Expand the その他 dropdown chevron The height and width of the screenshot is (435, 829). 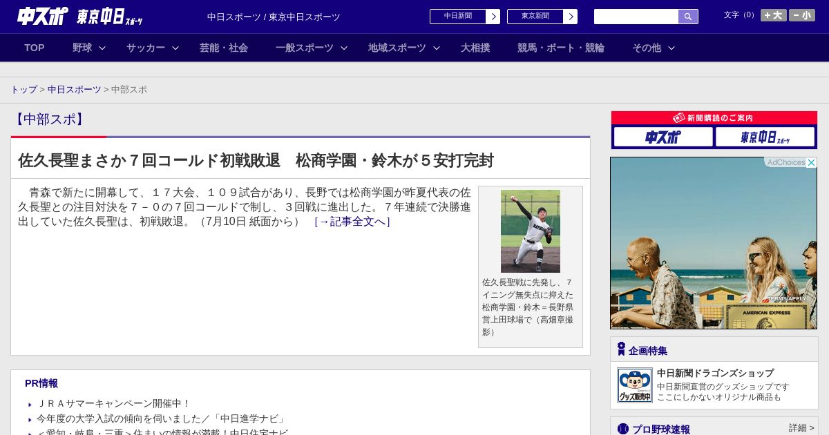click(671, 48)
